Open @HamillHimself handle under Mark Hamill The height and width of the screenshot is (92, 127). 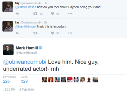tap(26, 53)
